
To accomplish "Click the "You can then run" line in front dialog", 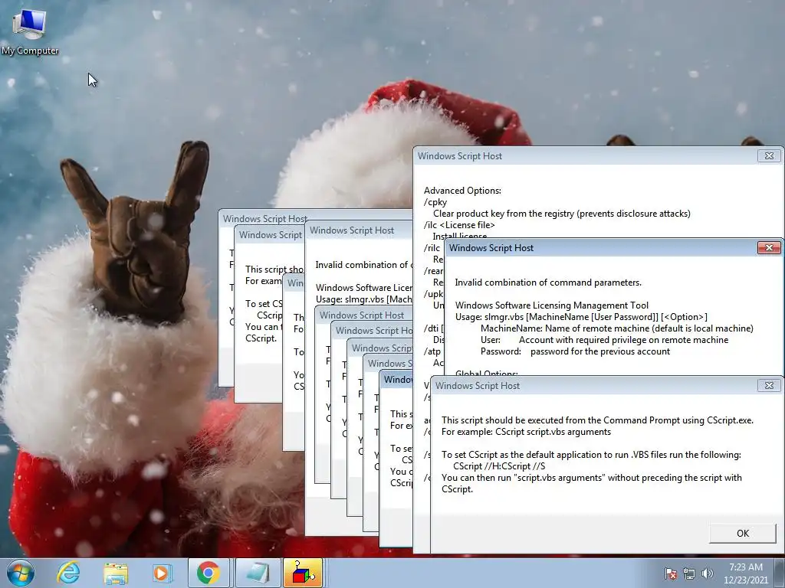I will pos(591,478).
